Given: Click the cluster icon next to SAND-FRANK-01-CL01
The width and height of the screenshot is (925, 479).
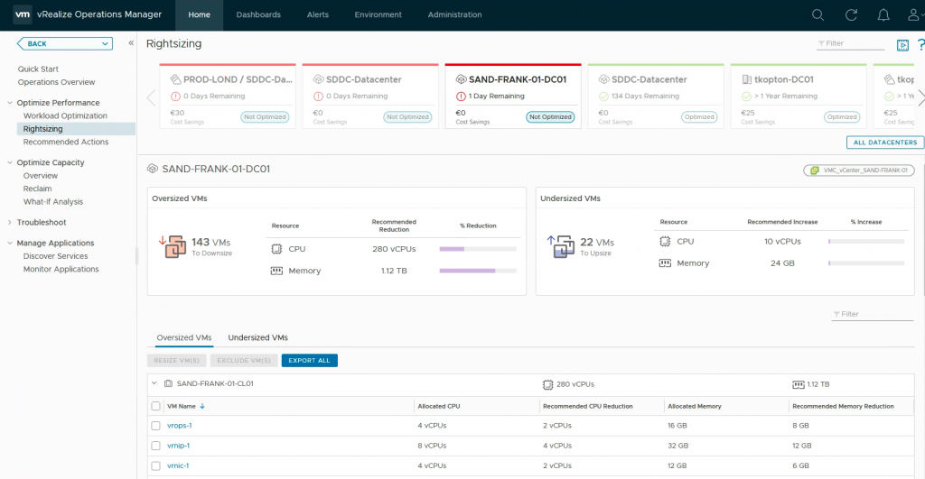Looking at the screenshot, I should pyautogui.click(x=168, y=383).
